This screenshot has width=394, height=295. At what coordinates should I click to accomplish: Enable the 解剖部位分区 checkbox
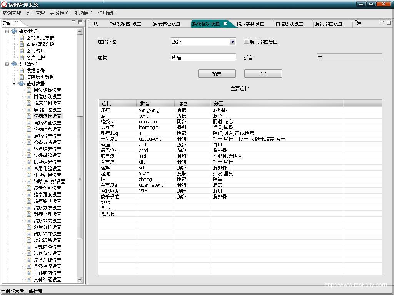click(246, 41)
